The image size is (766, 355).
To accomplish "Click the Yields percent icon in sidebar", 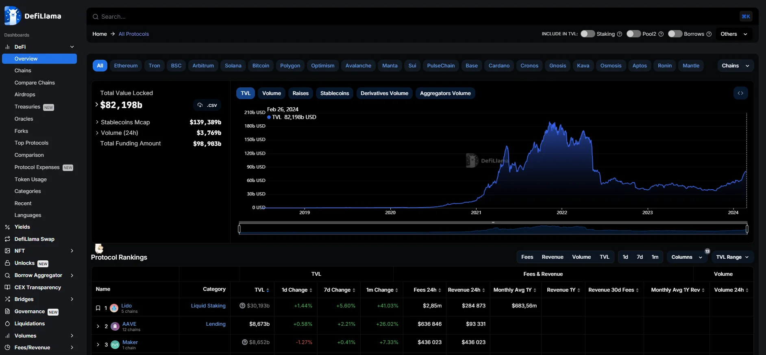I will pos(7,227).
